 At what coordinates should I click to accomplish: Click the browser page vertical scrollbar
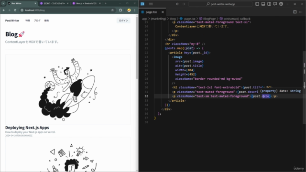tap(137, 48)
